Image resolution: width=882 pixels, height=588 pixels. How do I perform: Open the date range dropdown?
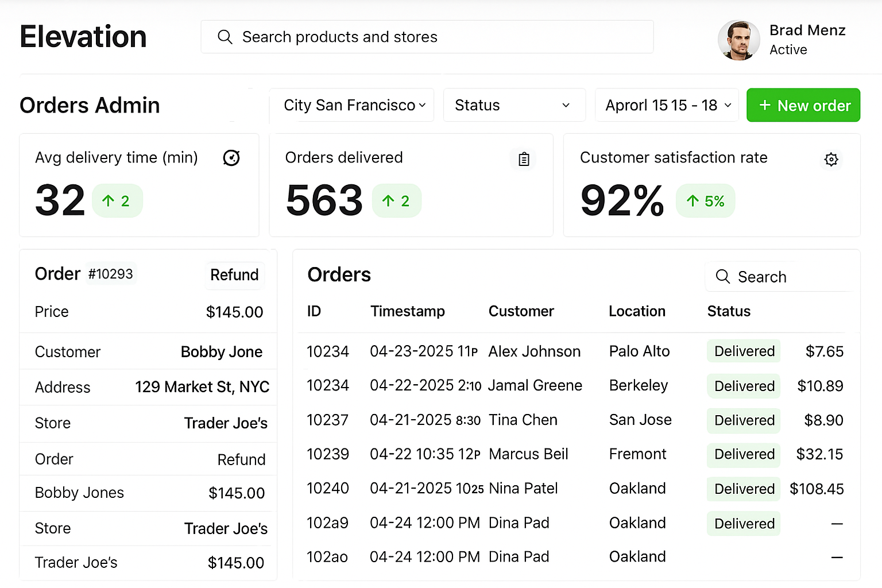click(x=666, y=105)
